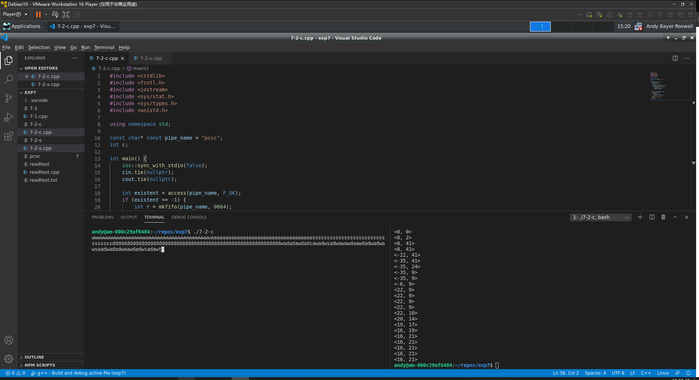Click user name Andy Bayer Roswell
The height and width of the screenshot is (380, 699).
[x=669, y=26]
